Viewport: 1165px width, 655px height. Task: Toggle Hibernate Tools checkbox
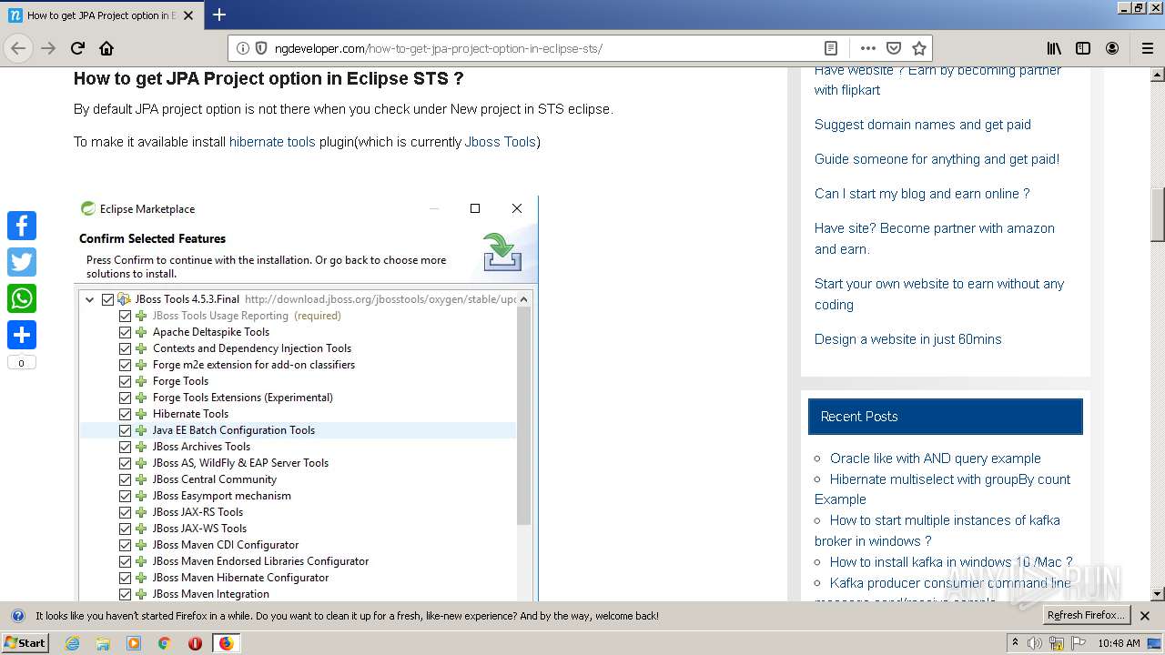pos(126,414)
